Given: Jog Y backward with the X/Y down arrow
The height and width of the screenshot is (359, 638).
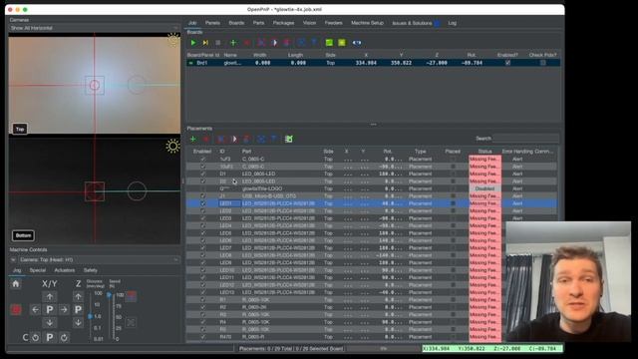Looking at the screenshot, I should coord(49,323).
